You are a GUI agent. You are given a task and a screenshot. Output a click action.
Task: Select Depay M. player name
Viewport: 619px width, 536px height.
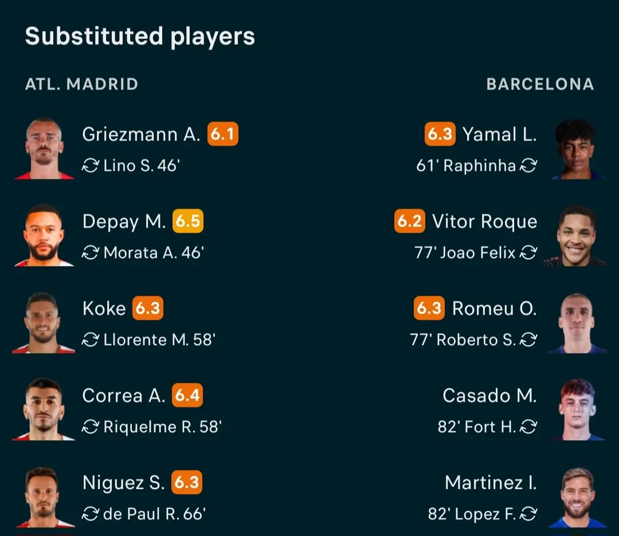[x=124, y=222]
